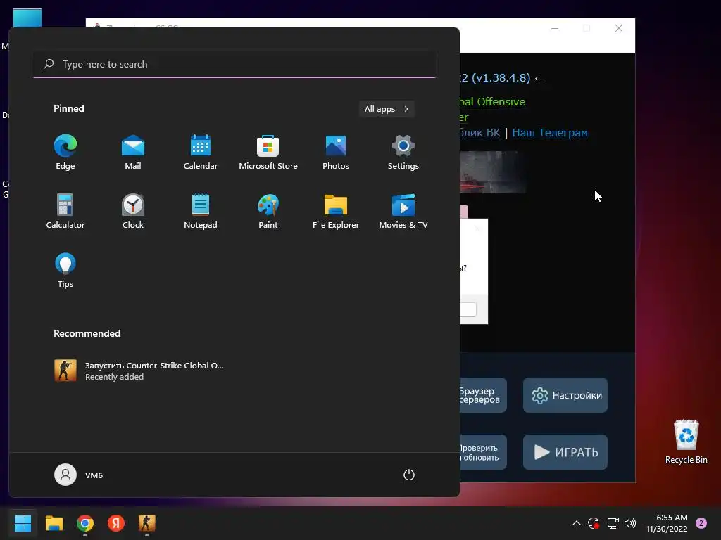The image size is (721, 540).
Task: Launch the Calendar app
Action: [x=201, y=153]
